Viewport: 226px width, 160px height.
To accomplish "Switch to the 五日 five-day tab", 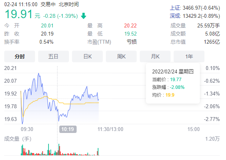I will pyautogui.click(x=54, y=56).
